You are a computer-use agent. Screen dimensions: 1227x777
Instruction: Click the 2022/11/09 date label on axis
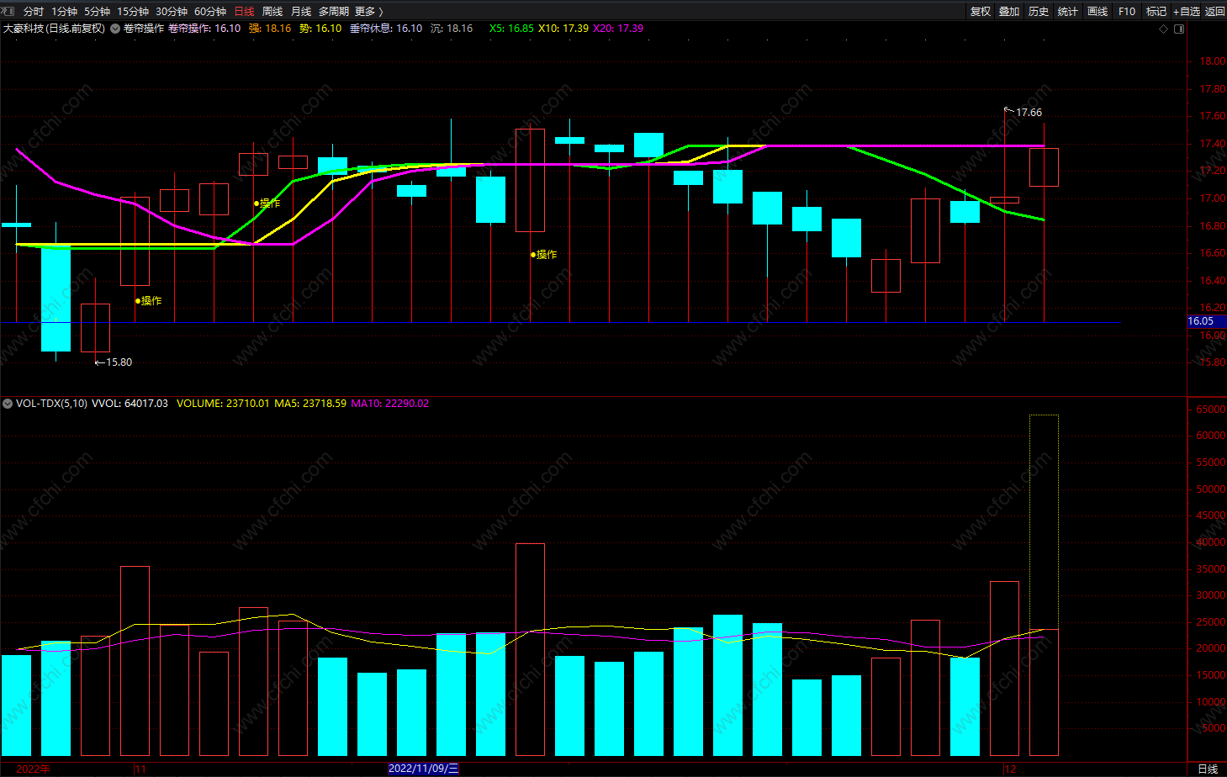tap(423, 769)
